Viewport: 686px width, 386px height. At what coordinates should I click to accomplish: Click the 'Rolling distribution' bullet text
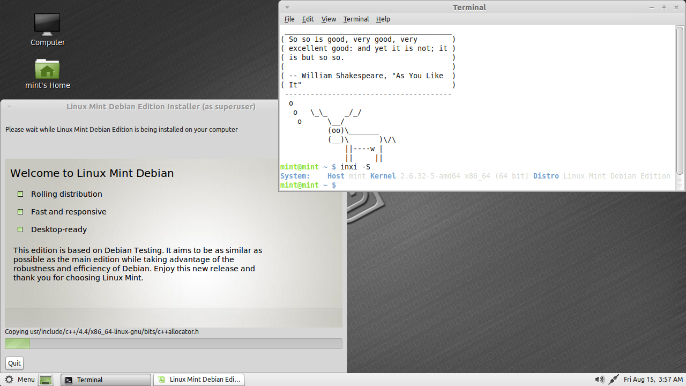[66, 194]
